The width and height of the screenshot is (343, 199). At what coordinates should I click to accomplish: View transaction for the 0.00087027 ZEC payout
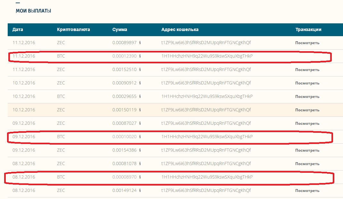point(307,123)
